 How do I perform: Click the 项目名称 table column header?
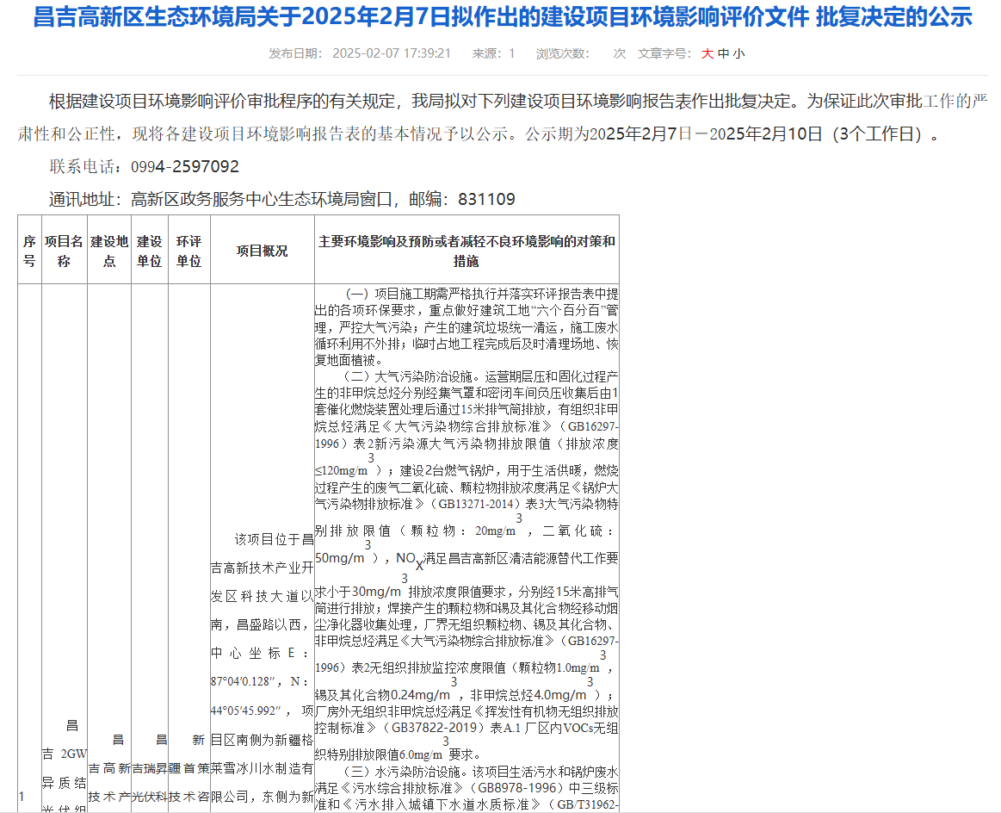pyautogui.click(x=64, y=251)
